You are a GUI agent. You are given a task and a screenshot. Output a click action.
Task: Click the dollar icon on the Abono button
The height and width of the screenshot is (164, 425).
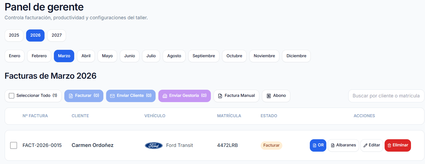coord(269,96)
